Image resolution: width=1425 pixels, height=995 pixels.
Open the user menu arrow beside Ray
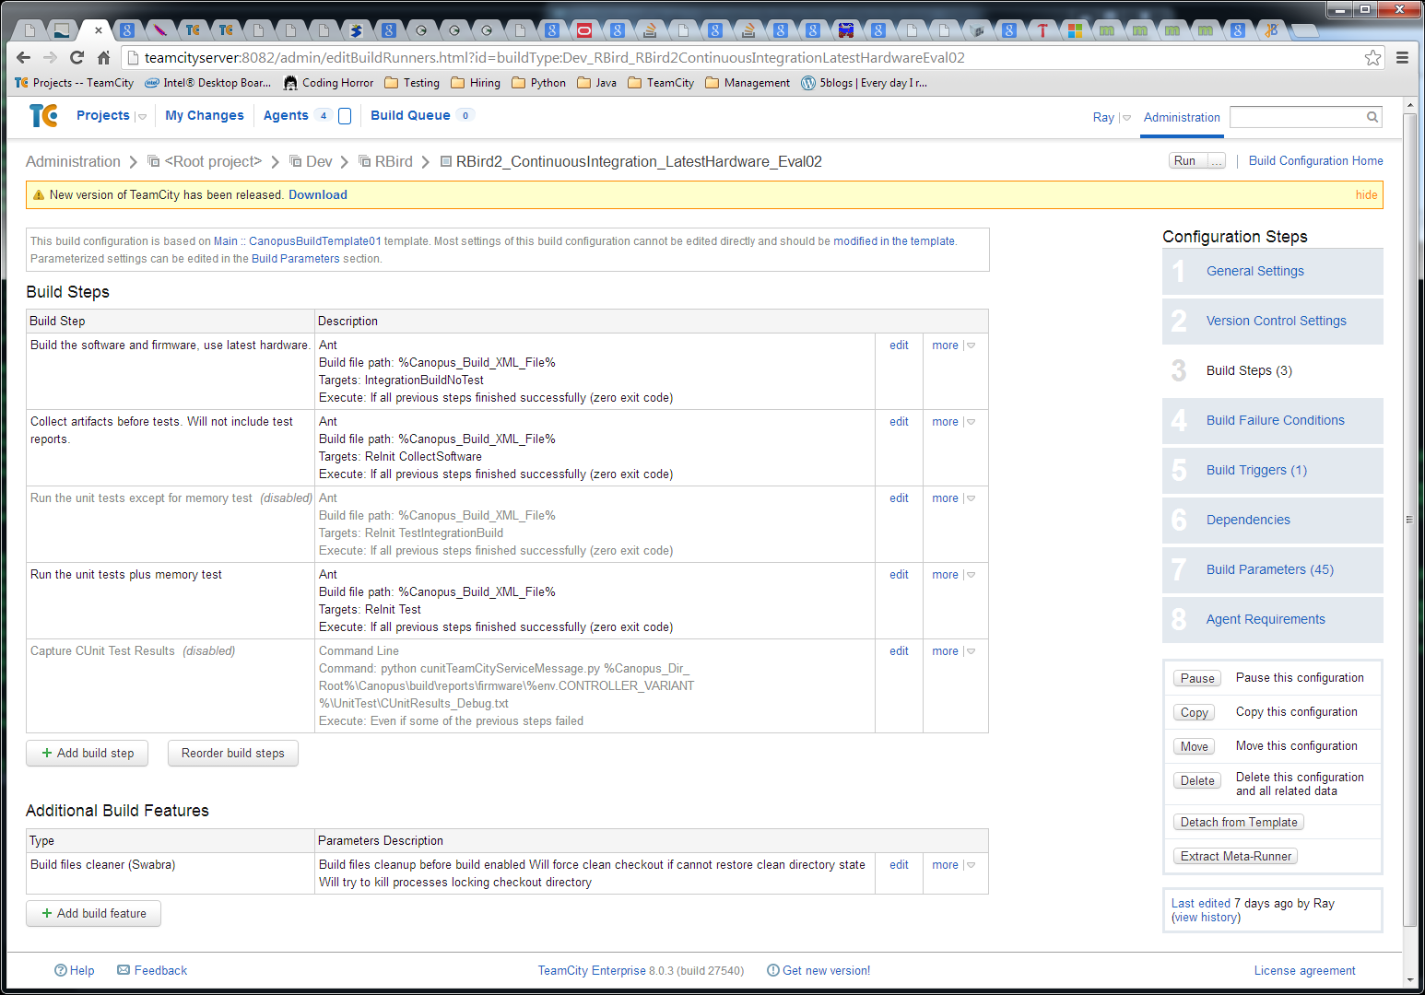pos(1126,118)
